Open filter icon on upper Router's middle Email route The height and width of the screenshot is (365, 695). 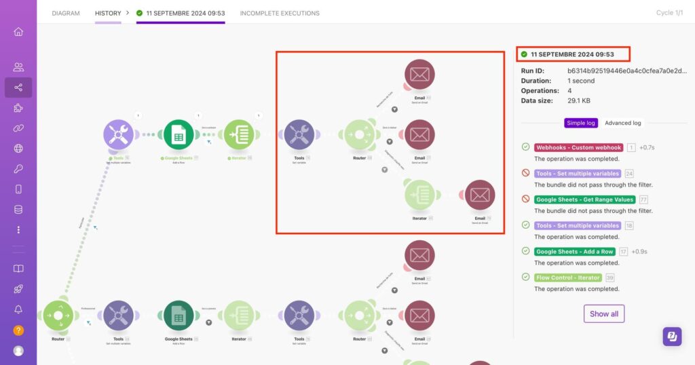click(390, 142)
